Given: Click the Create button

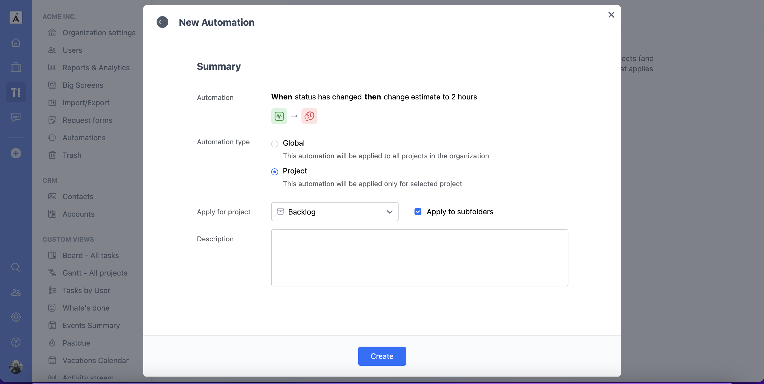Looking at the screenshot, I should pos(382,356).
